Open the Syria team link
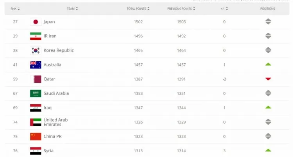This screenshot has width=293, height=157. 48,151
